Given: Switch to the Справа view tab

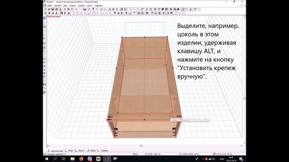Looking at the screenshot, I should click(103, 151).
